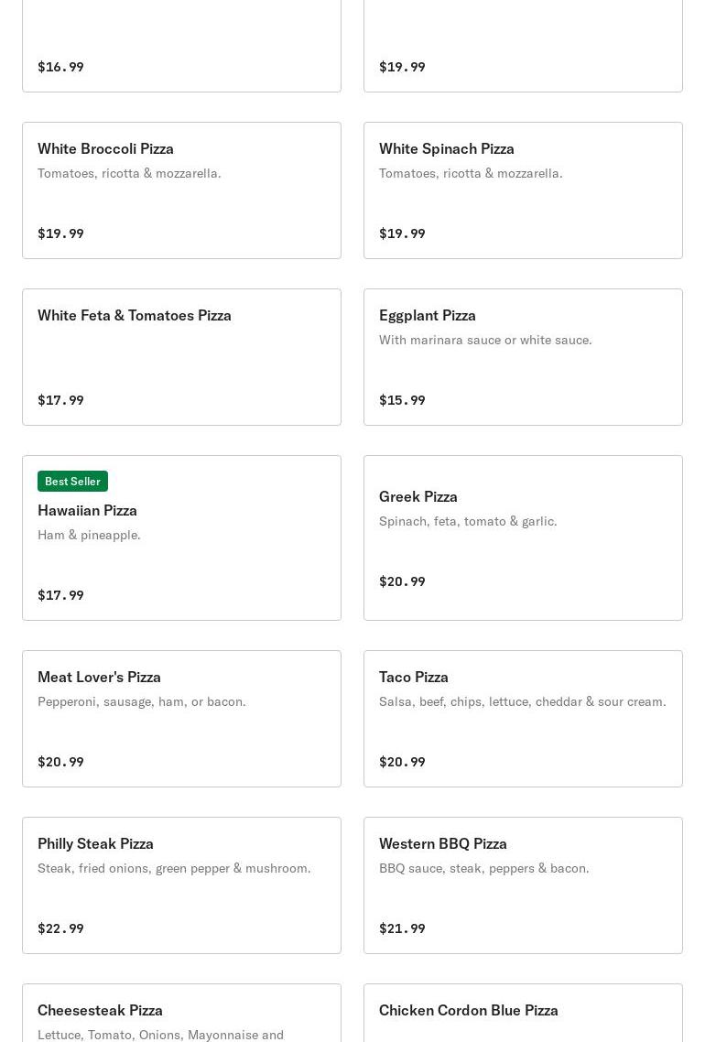
Task: Open the $16.99 item card at top
Action: coord(181,46)
